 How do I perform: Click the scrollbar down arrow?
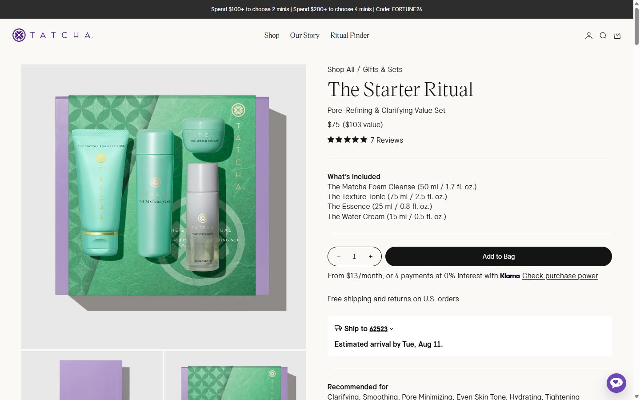coord(636,396)
